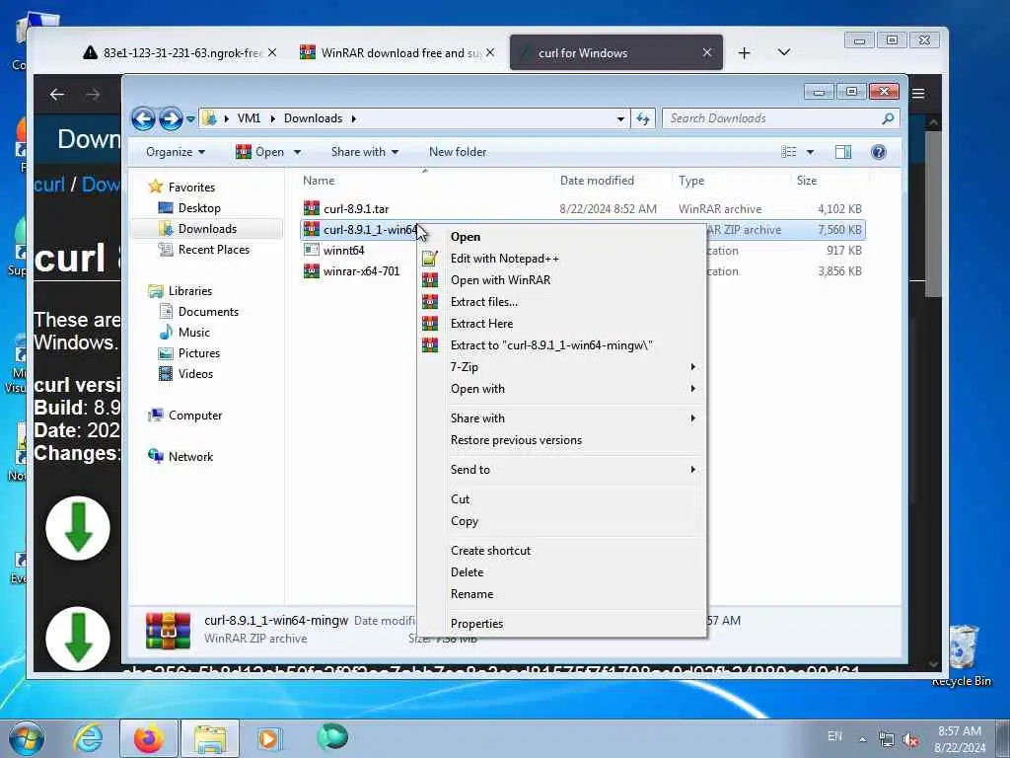This screenshot has width=1010, height=758.
Task: Open Windows Media Player from taskbar
Action: pos(268,739)
